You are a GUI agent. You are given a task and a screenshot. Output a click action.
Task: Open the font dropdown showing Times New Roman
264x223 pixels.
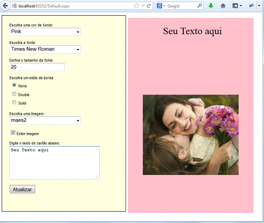click(x=45, y=49)
